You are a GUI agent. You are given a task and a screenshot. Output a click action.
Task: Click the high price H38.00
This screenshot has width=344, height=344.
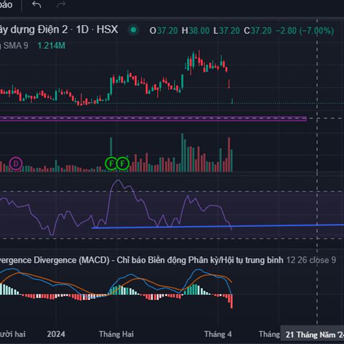pos(196,31)
